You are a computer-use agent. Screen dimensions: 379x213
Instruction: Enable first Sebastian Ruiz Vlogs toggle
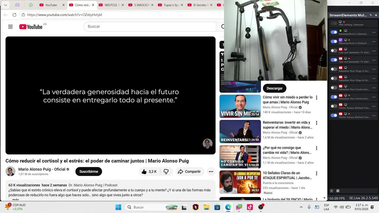click(334, 69)
